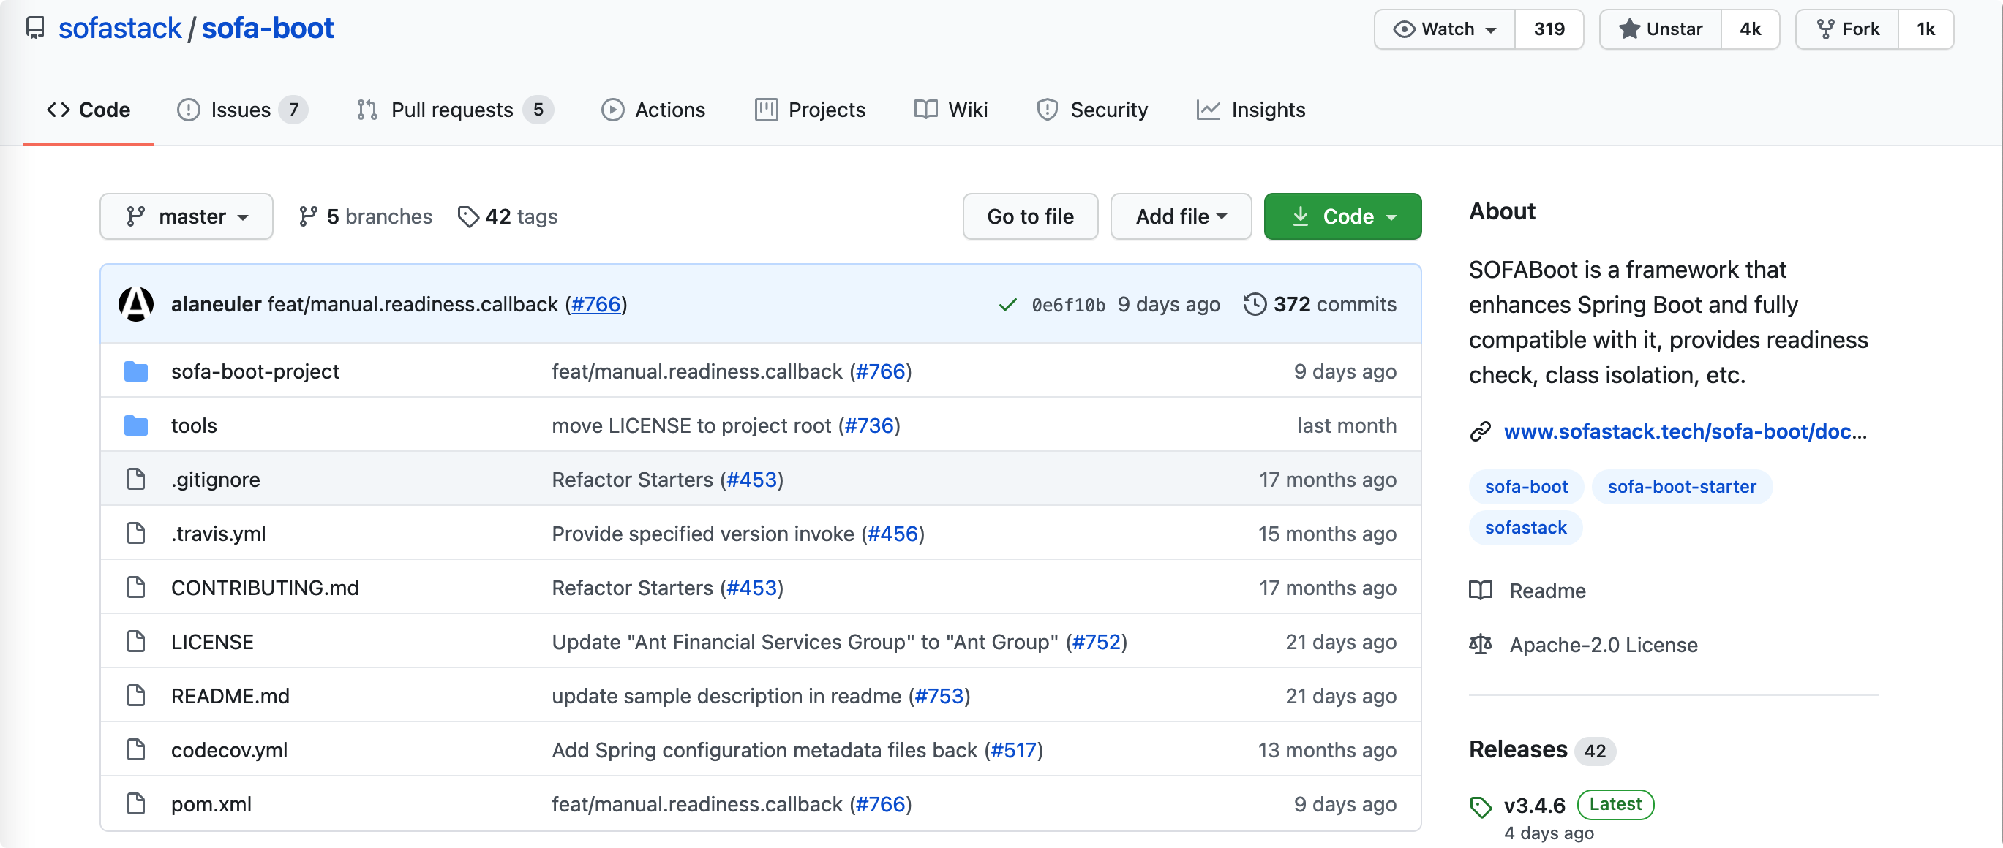2003x848 pixels.
Task: Open the Watch notifications dropdown
Action: 1445,29
